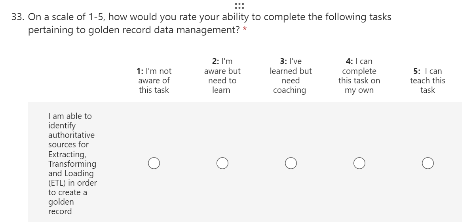
Task: Click the question line 'On a scale of 1-5'
Action: pyautogui.click(x=210, y=17)
